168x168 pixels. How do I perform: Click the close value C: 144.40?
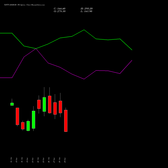tap(59, 9)
